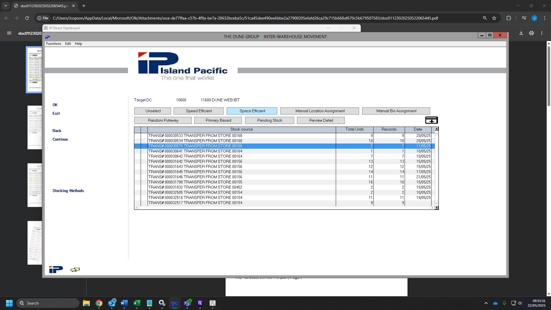
Task: Click the Stock source column header
Action: pyautogui.click(x=242, y=129)
